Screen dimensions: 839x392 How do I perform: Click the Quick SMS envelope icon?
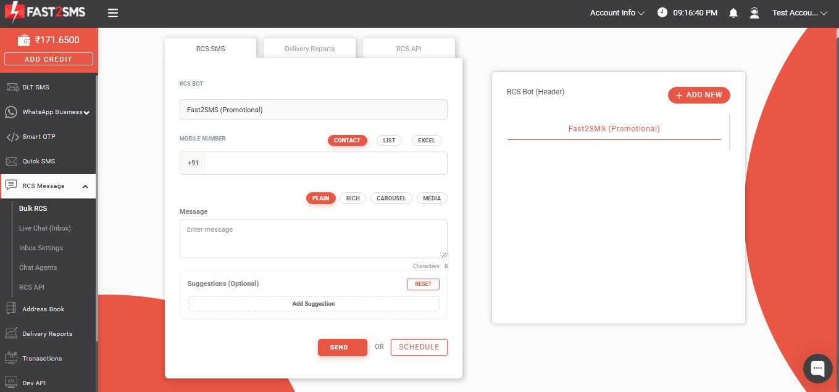pos(11,161)
